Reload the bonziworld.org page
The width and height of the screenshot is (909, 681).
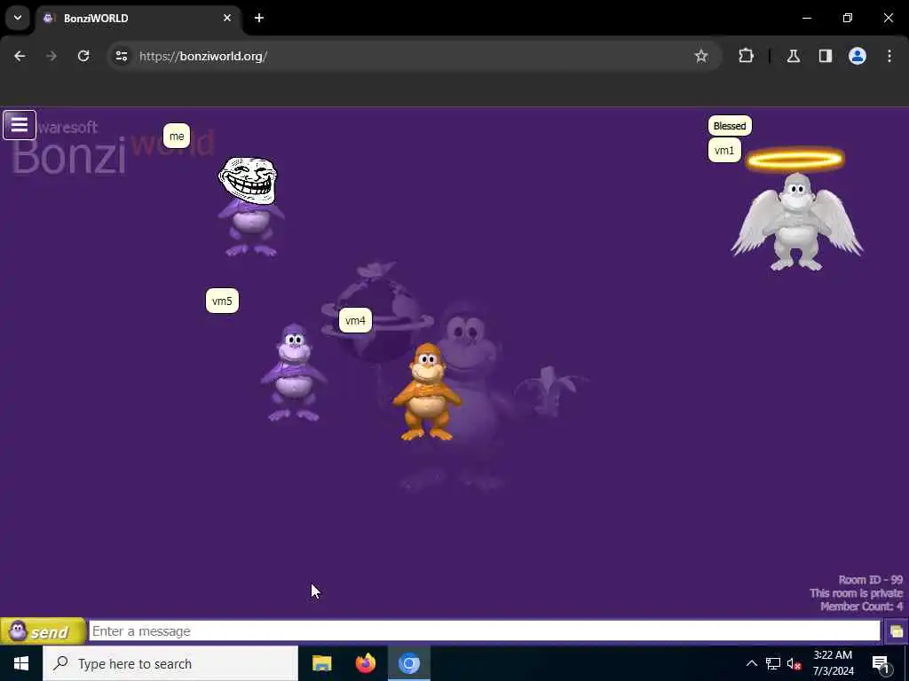tap(83, 56)
